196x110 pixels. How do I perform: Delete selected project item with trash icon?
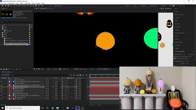pos(16,69)
